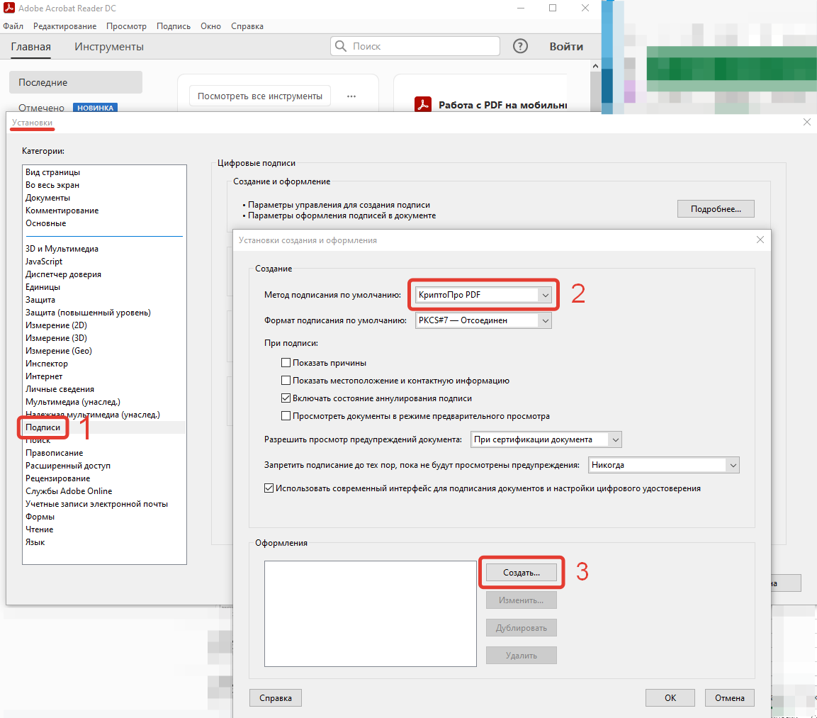Open the three-dots more options
Screen dimensions: 817x718
click(351, 96)
